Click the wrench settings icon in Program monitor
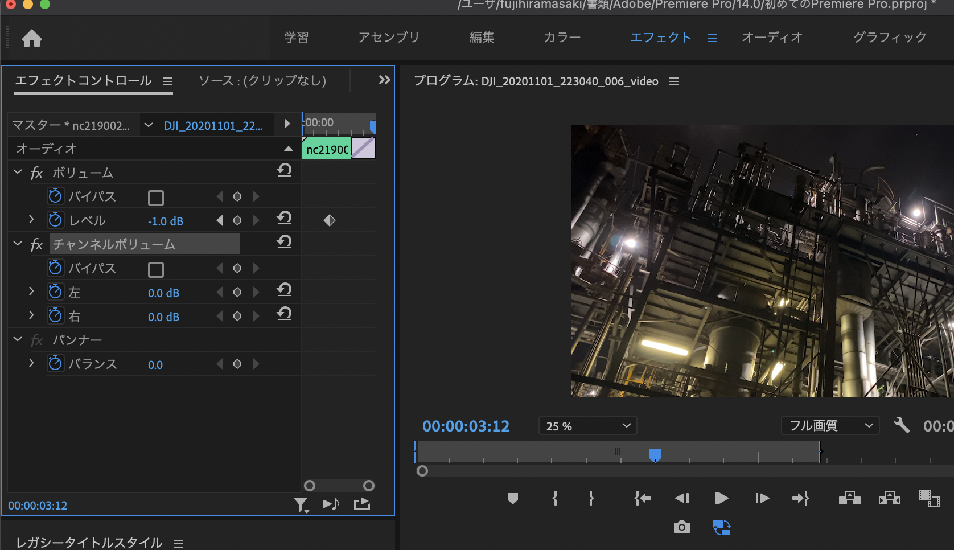Screen dimensions: 954x550 (901, 425)
